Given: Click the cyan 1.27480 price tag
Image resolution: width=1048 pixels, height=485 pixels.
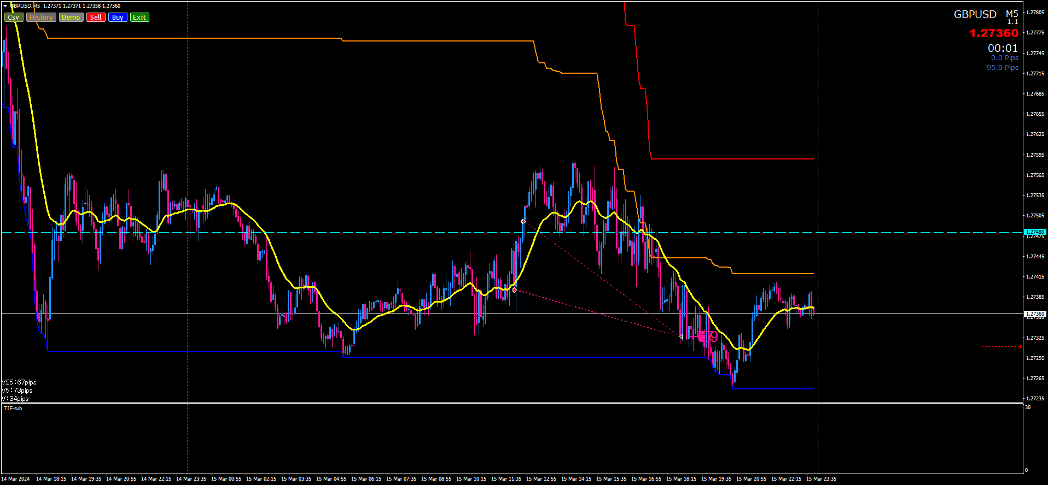Looking at the screenshot, I should coord(1035,232).
